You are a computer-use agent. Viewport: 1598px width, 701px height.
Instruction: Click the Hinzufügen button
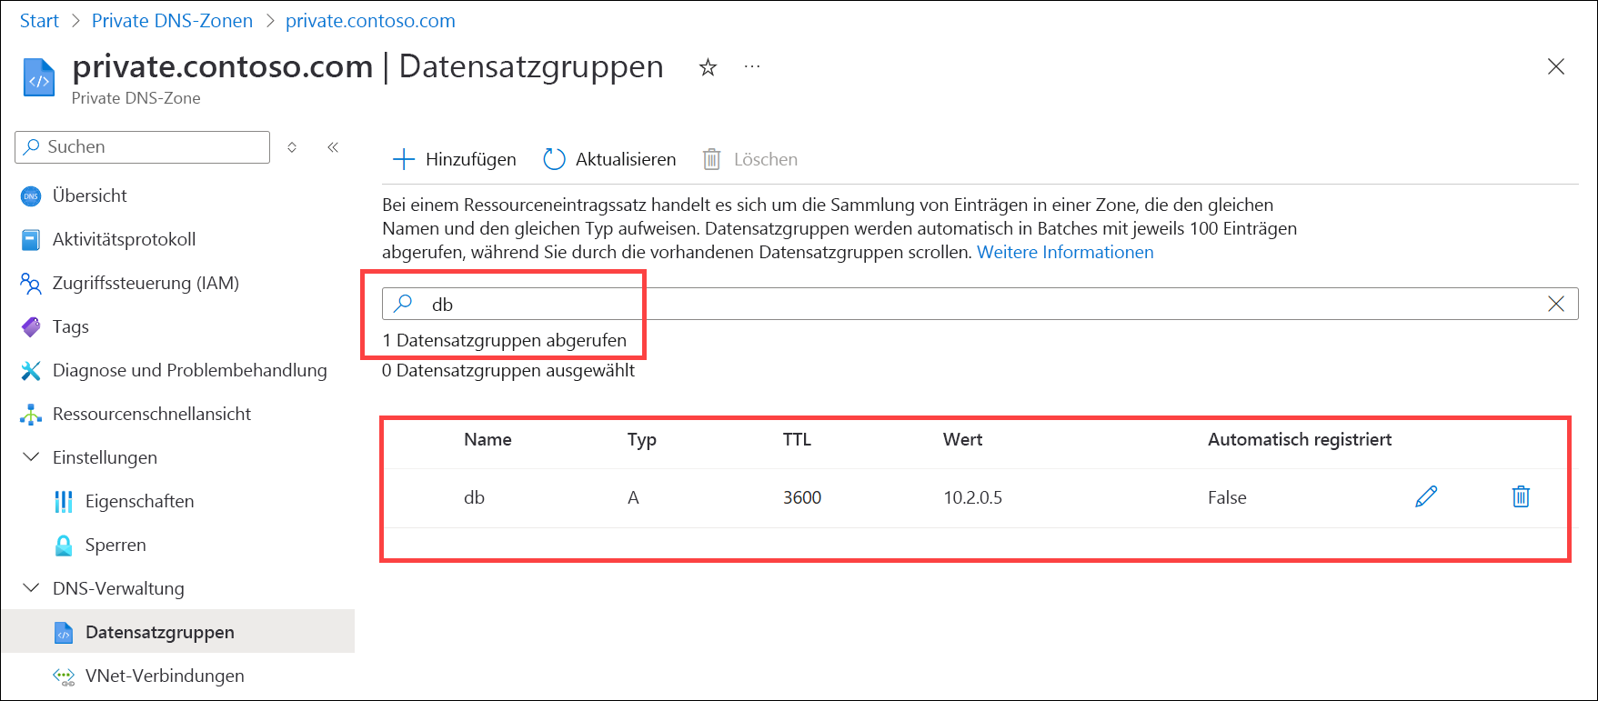coord(454,159)
